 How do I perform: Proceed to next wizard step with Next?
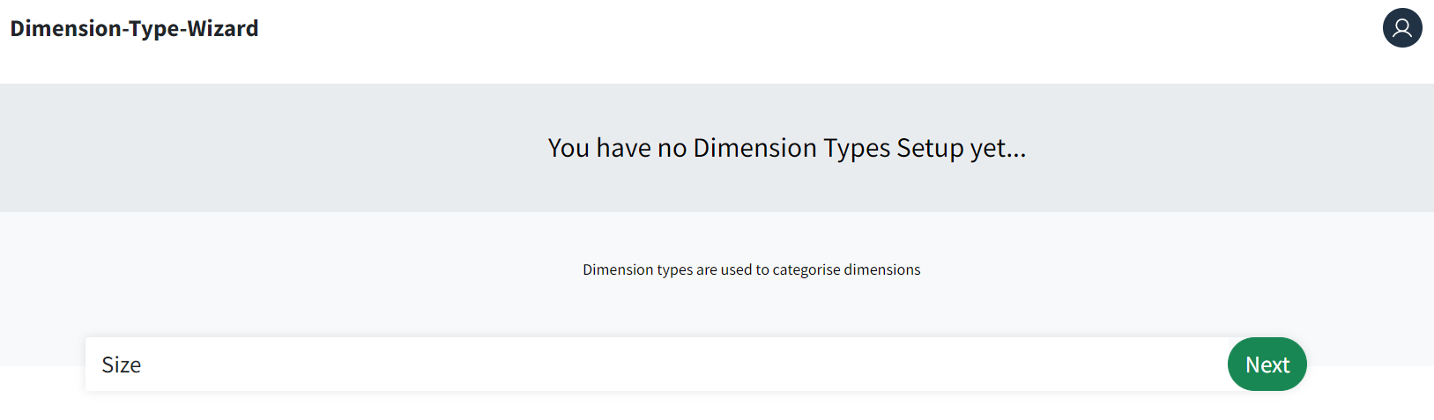pos(1267,365)
